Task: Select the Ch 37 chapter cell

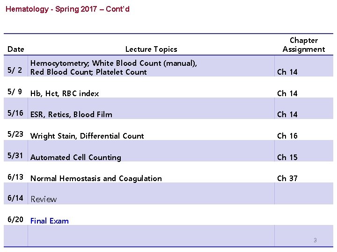Action: tap(287, 178)
